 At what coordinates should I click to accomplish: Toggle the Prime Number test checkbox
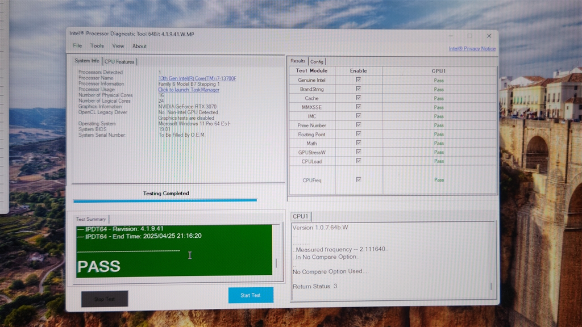point(358,124)
